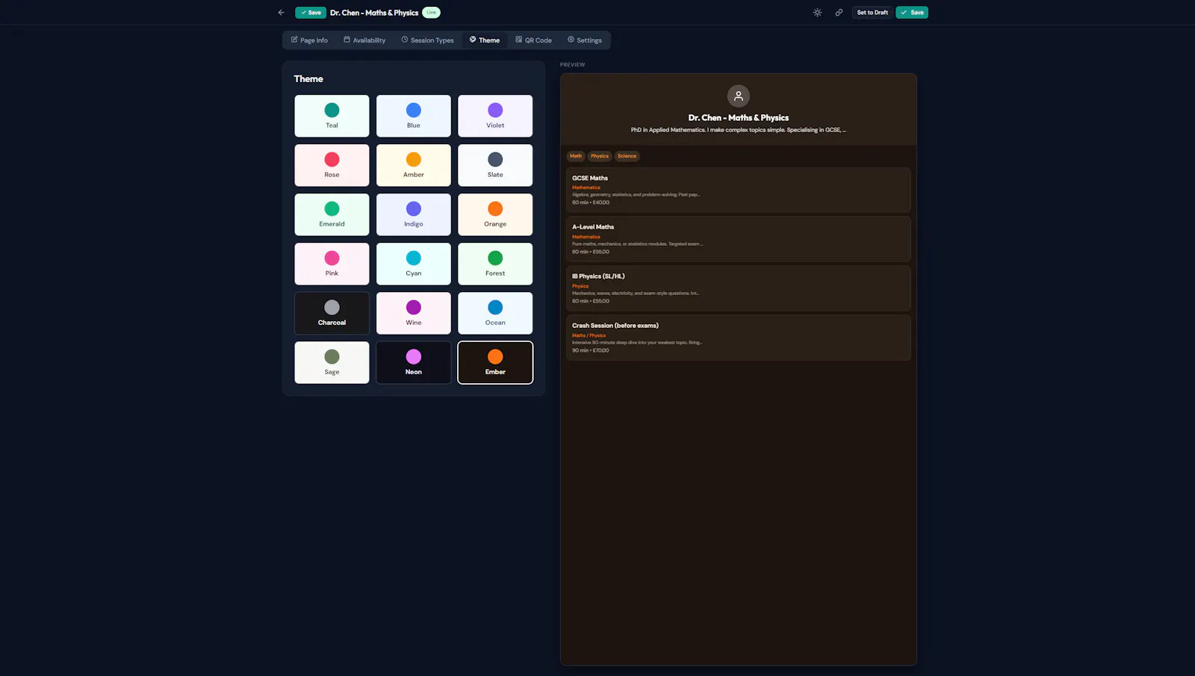Open IB Physics (SL/HL) session card
The image size is (1195, 676).
click(x=738, y=288)
